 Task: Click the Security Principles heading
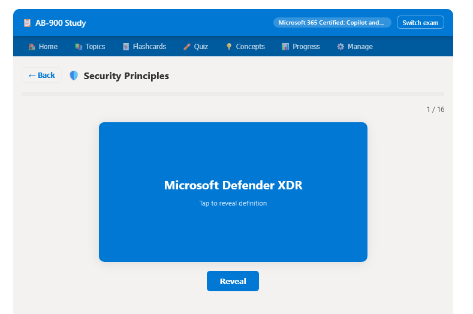click(x=126, y=76)
